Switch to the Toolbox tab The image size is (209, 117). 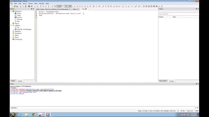tap(13, 81)
